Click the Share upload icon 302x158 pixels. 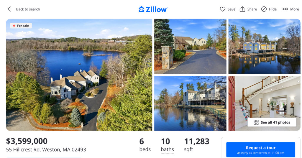click(x=242, y=9)
